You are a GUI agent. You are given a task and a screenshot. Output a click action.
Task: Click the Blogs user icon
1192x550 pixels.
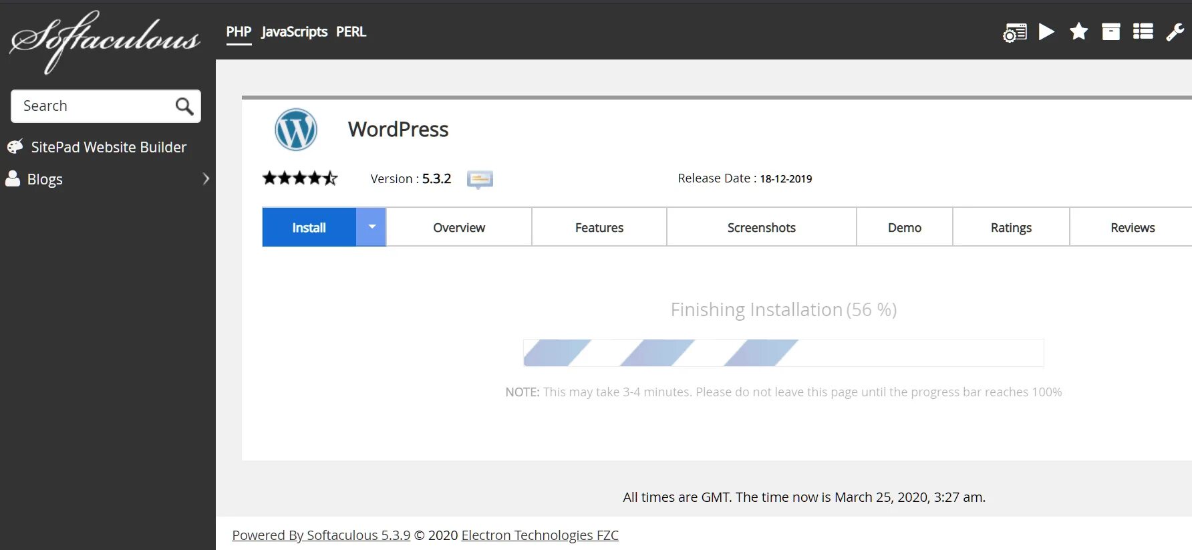(x=13, y=178)
